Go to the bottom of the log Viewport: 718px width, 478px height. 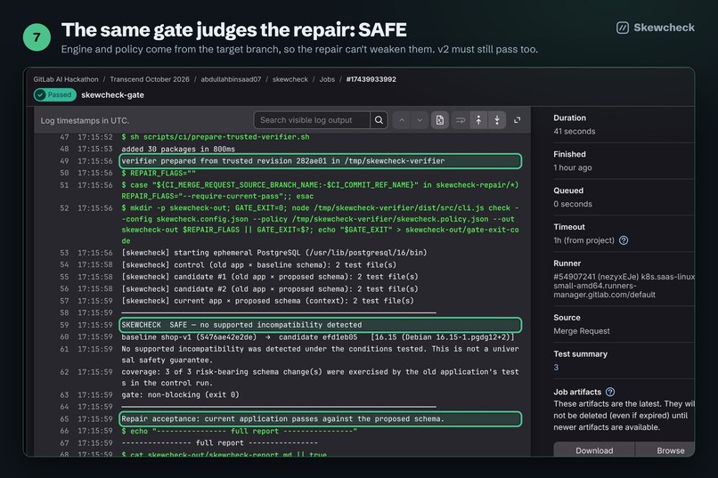pyautogui.click(x=497, y=120)
